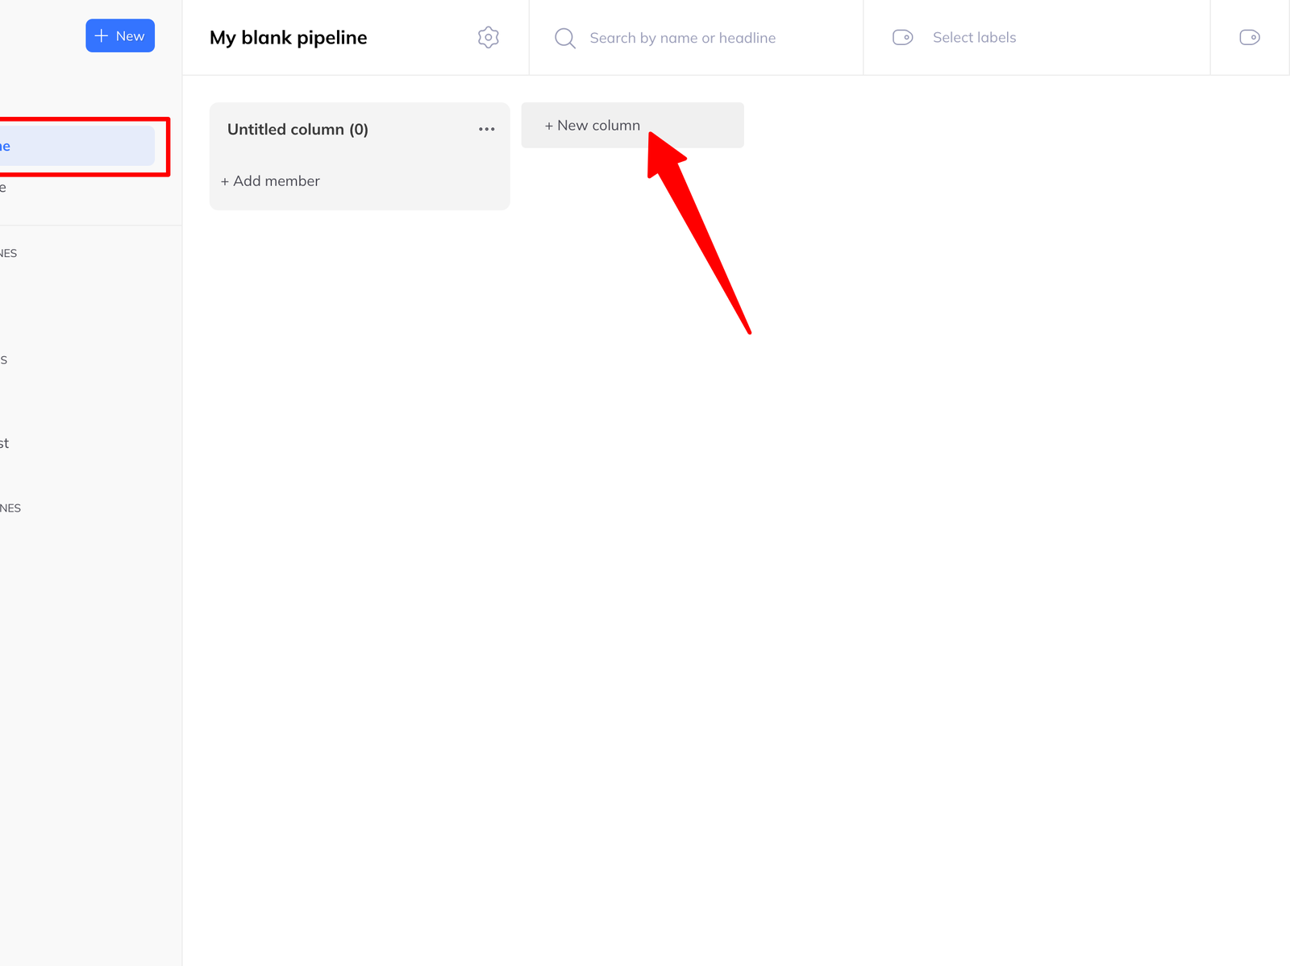Focus the Search by name or headline field
The height and width of the screenshot is (966, 1290).
click(682, 38)
